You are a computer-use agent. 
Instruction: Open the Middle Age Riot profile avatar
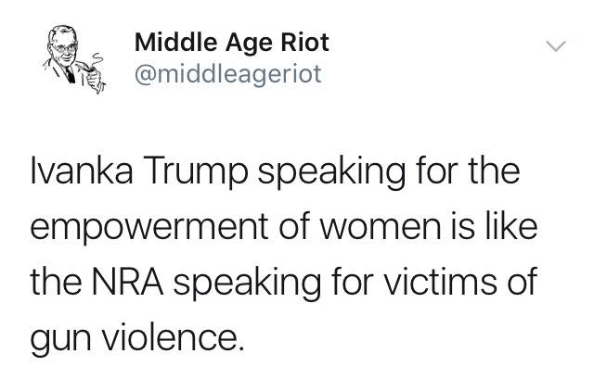point(74,59)
